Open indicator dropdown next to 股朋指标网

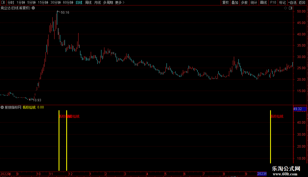point(2,107)
